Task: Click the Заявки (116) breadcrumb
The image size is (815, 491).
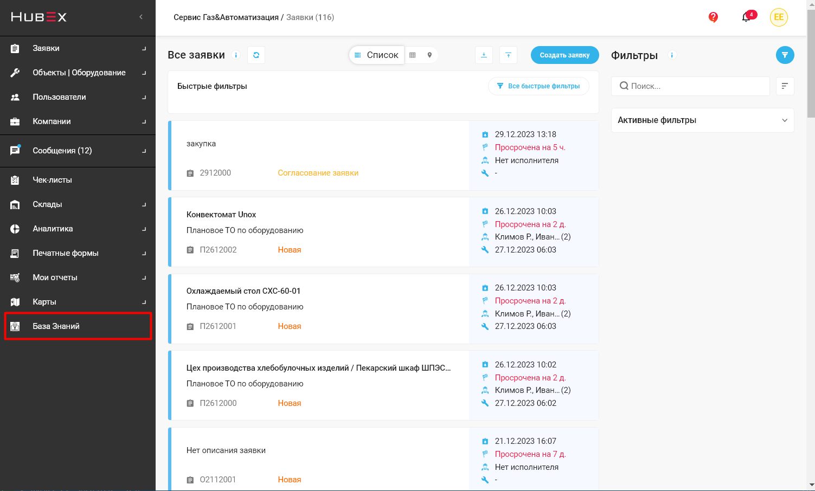Action: [310, 17]
